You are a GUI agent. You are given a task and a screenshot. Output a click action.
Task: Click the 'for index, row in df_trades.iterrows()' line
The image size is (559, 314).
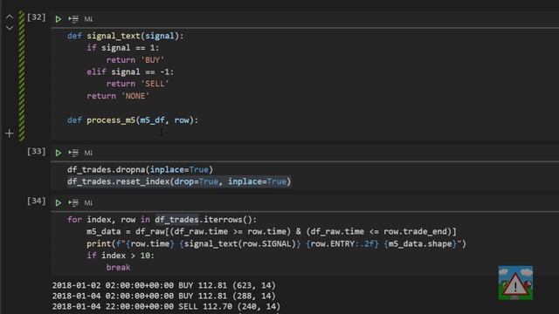[162, 220]
